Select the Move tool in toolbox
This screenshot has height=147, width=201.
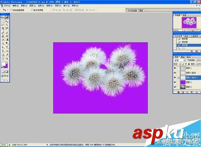pyautogui.click(x=7, y=21)
